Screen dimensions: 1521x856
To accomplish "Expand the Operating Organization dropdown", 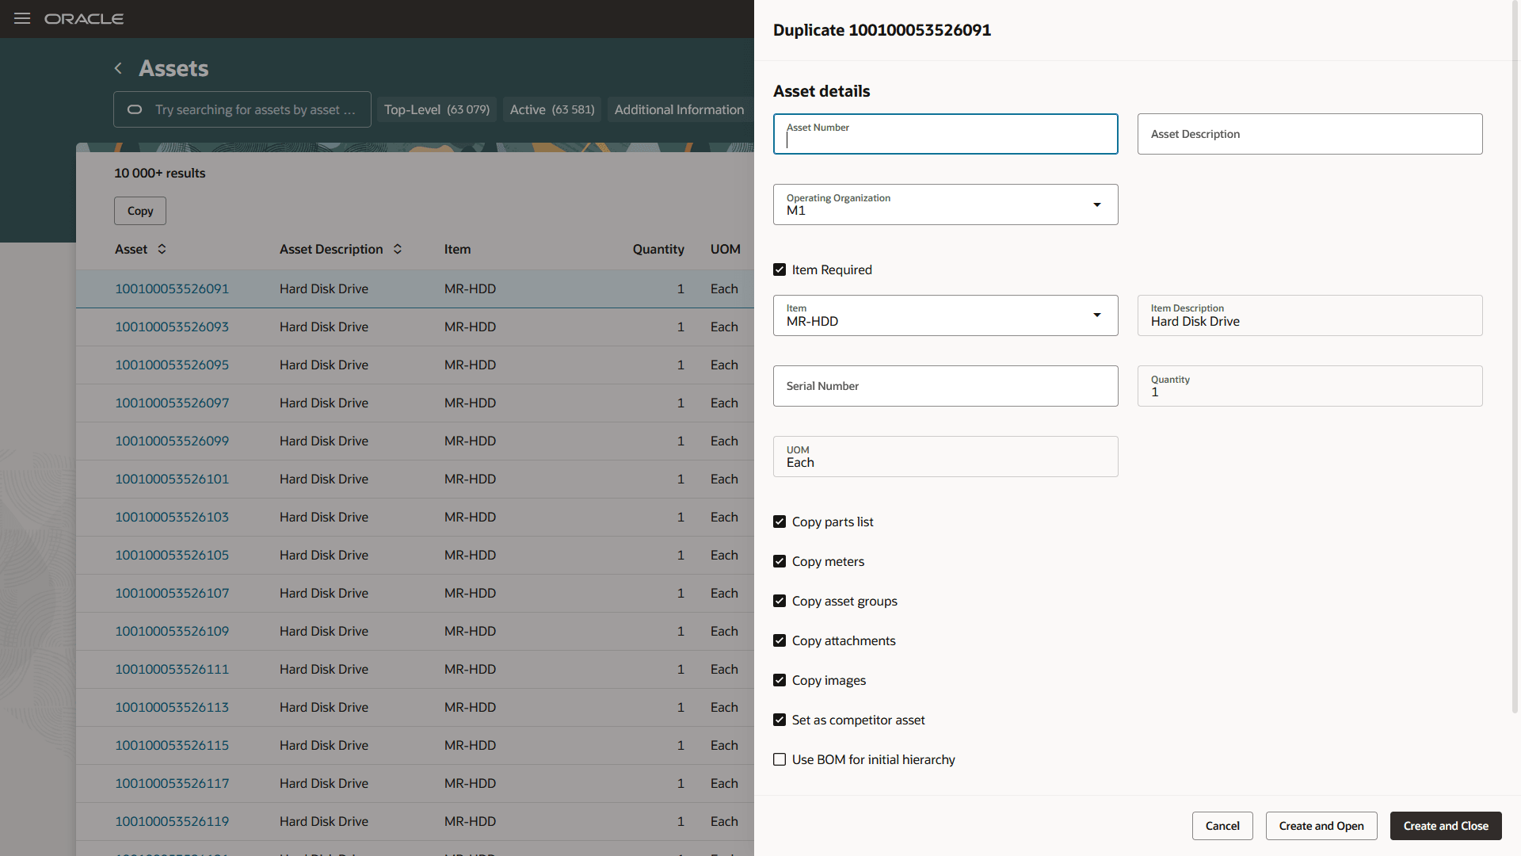I will coord(1097,204).
